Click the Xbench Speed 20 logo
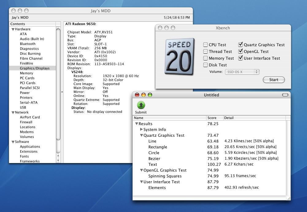The height and width of the screenshot is (212, 307). pos(180,56)
